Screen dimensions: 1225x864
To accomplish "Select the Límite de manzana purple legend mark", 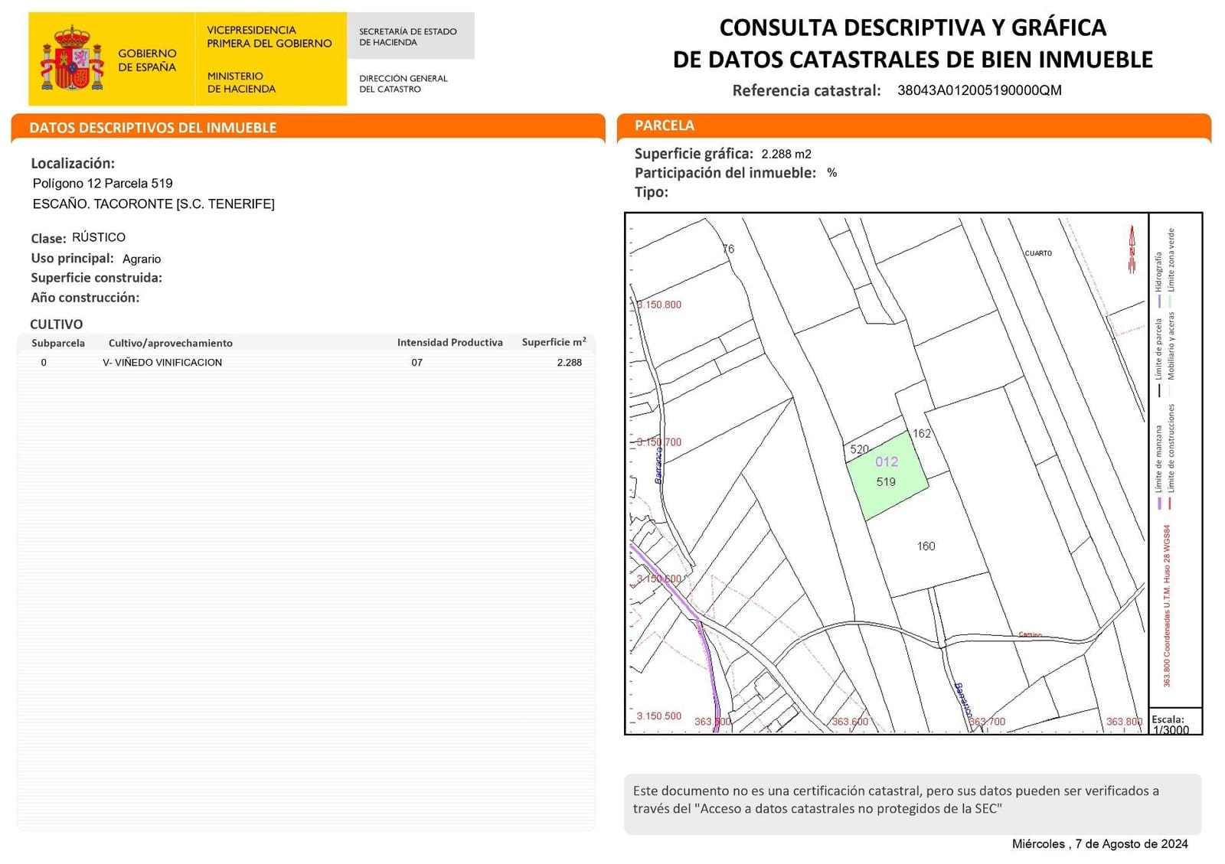I will point(1159,501).
